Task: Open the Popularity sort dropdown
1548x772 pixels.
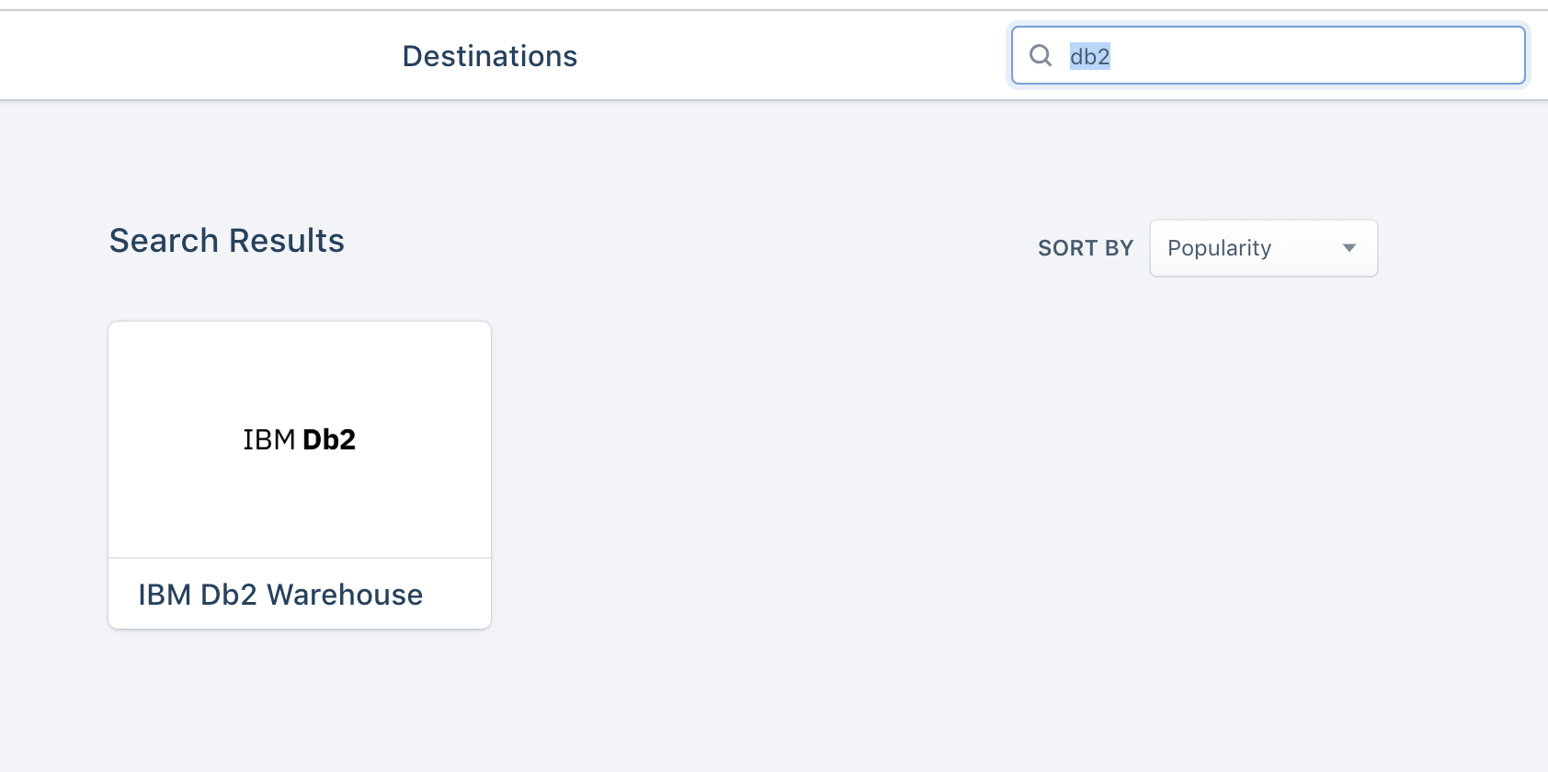Action: (x=1263, y=248)
